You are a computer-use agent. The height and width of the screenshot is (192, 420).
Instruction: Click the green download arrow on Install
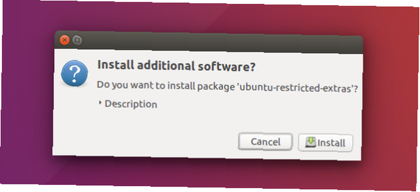click(x=311, y=143)
